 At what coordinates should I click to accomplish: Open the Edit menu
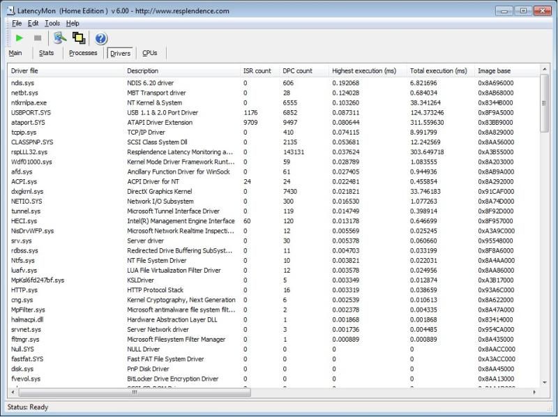tap(33, 23)
